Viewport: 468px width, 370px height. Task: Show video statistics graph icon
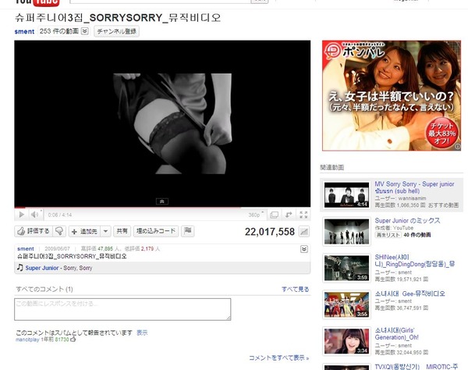tap(304, 232)
